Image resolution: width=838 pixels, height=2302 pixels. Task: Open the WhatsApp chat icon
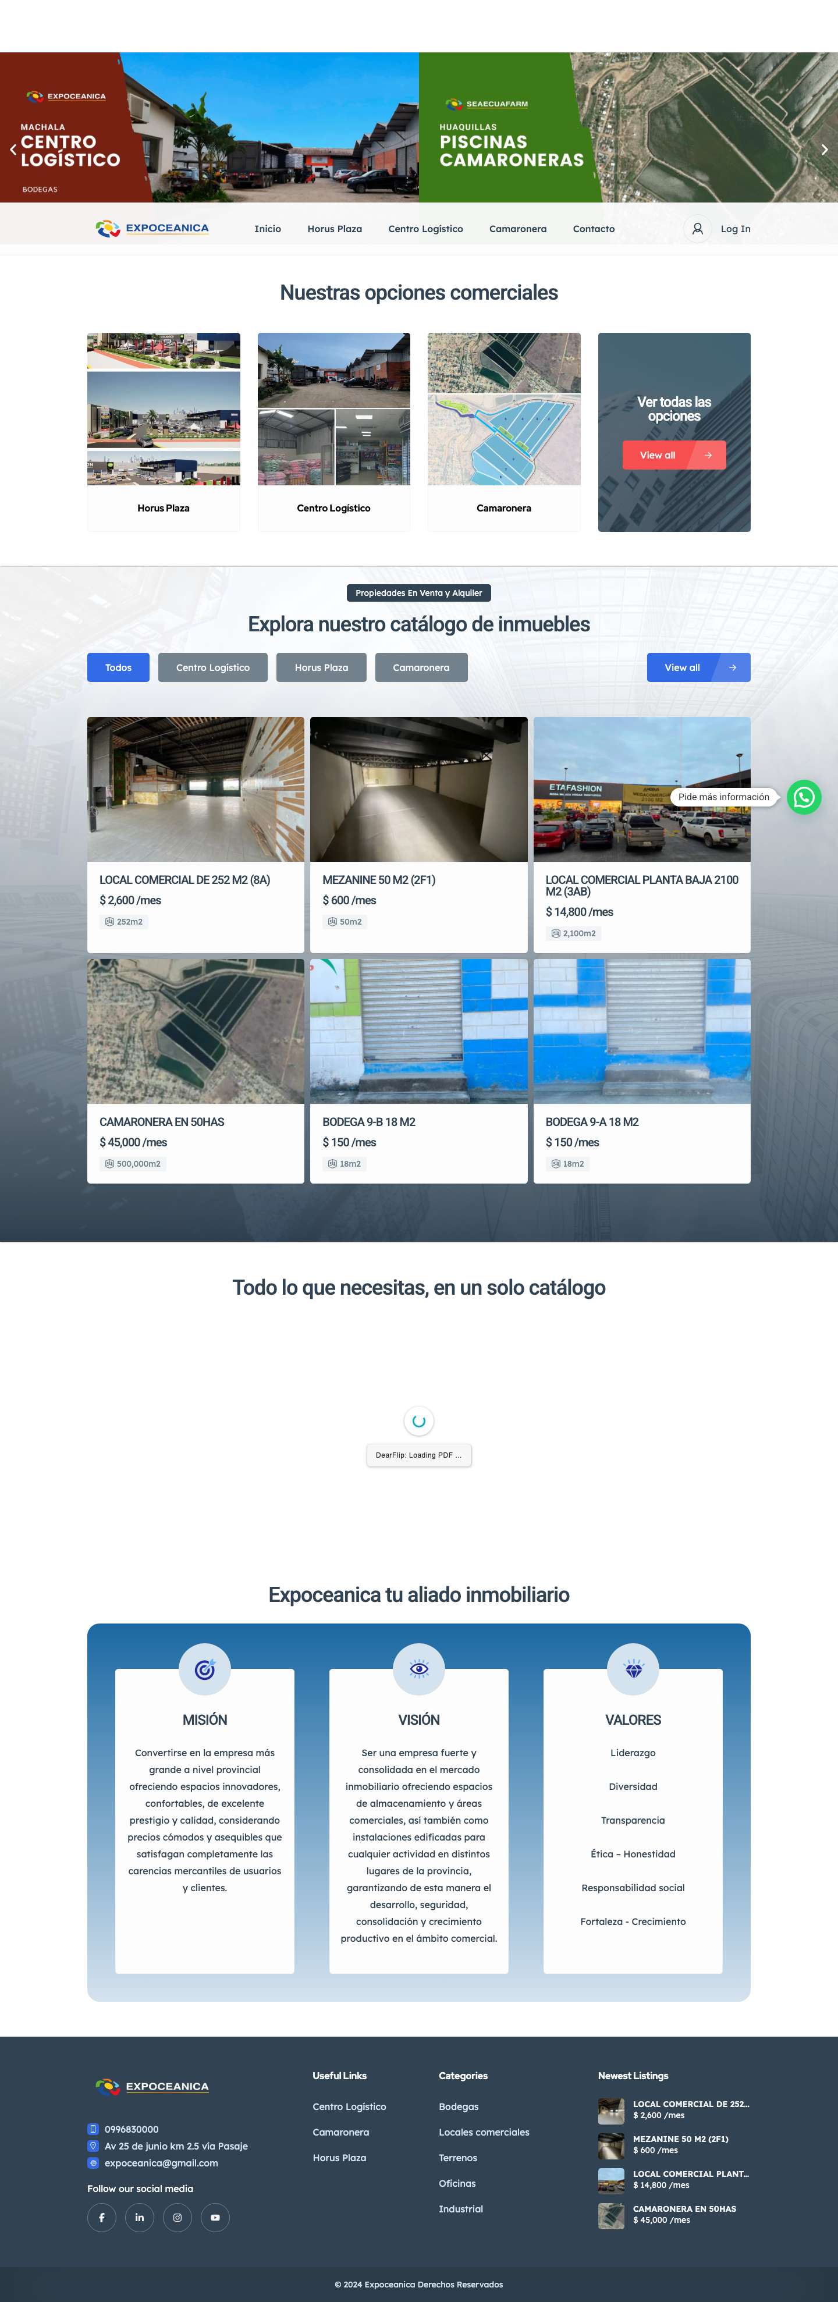click(x=803, y=797)
